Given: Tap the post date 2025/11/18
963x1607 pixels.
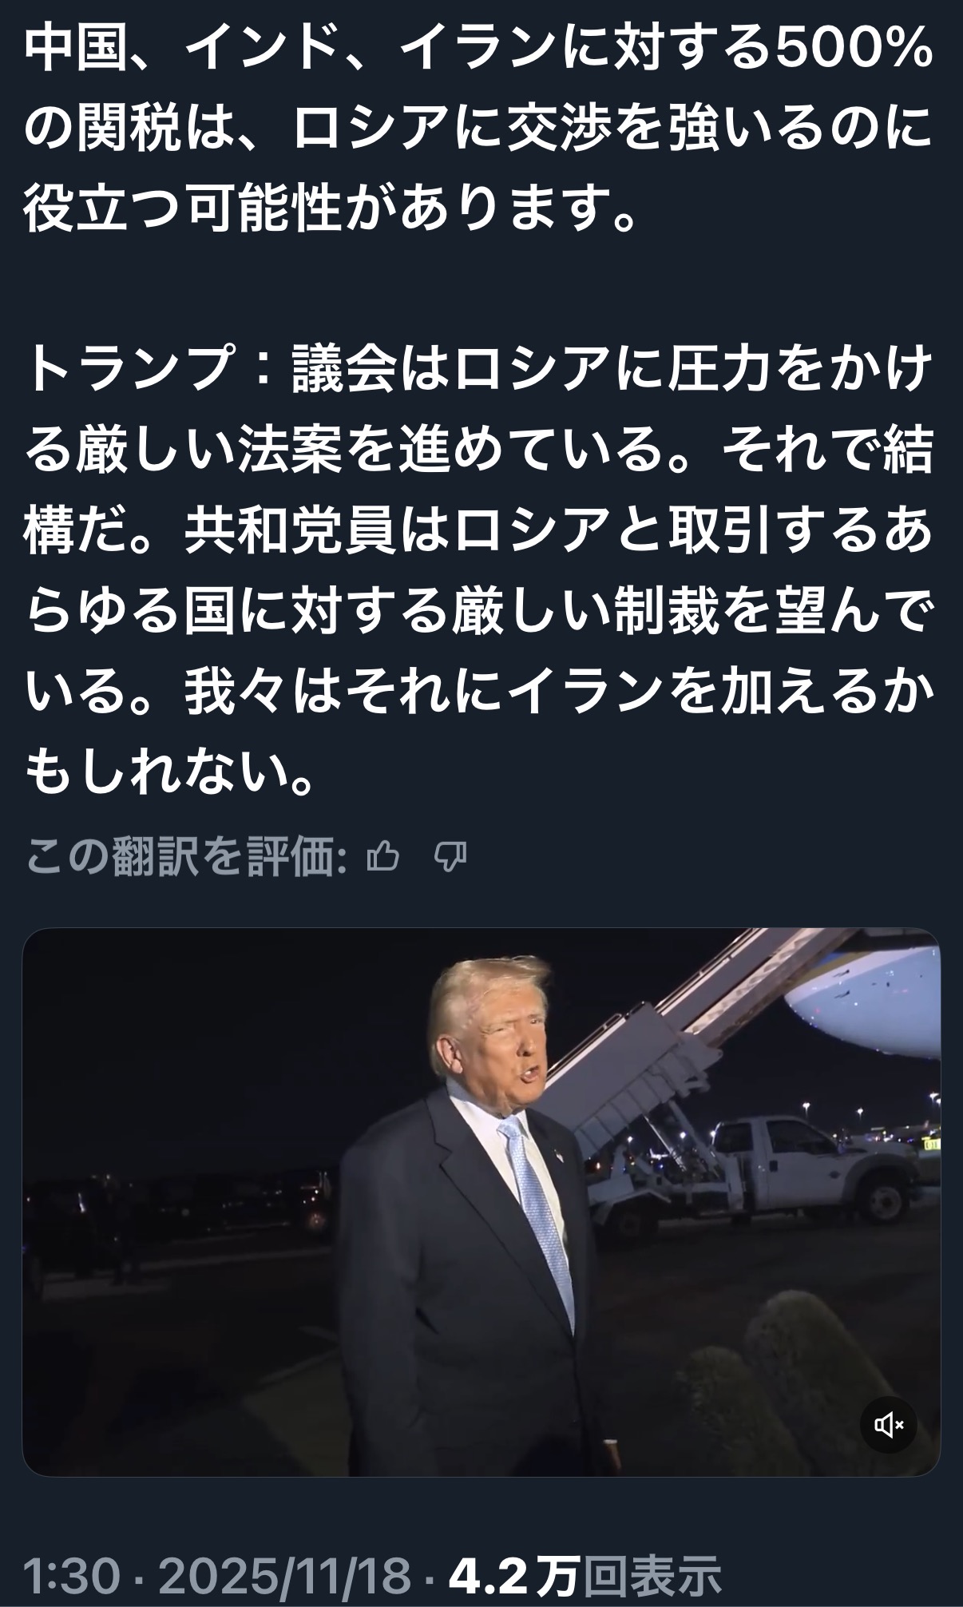Looking at the screenshot, I should [x=285, y=1577].
